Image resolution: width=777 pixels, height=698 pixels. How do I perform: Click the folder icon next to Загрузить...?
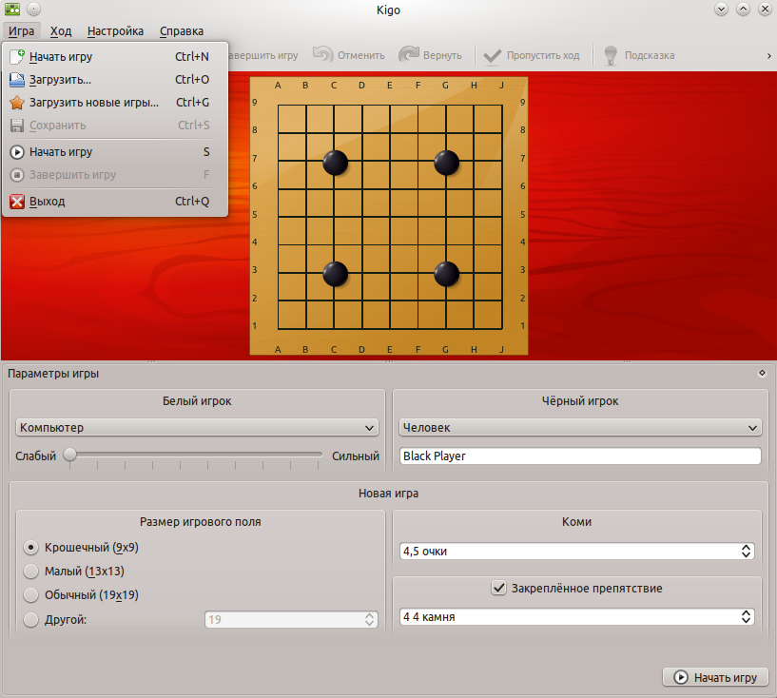pyautogui.click(x=17, y=80)
